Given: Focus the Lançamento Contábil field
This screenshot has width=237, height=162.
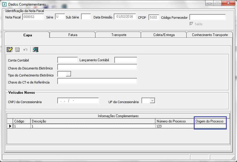Looking at the screenshot, I should [x=125, y=60].
